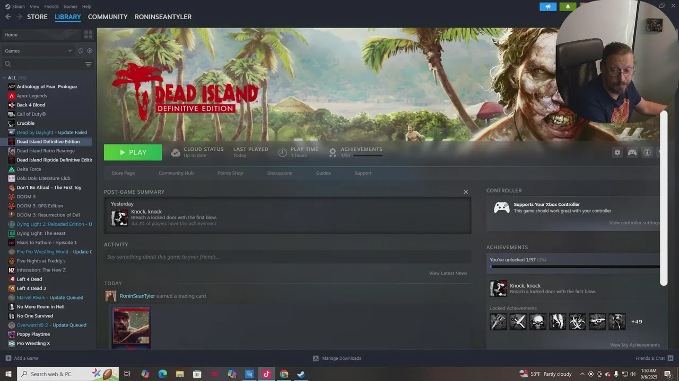The width and height of the screenshot is (679, 381).
Task: Open Chrome from the taskbar
Action: coord(284,374)
